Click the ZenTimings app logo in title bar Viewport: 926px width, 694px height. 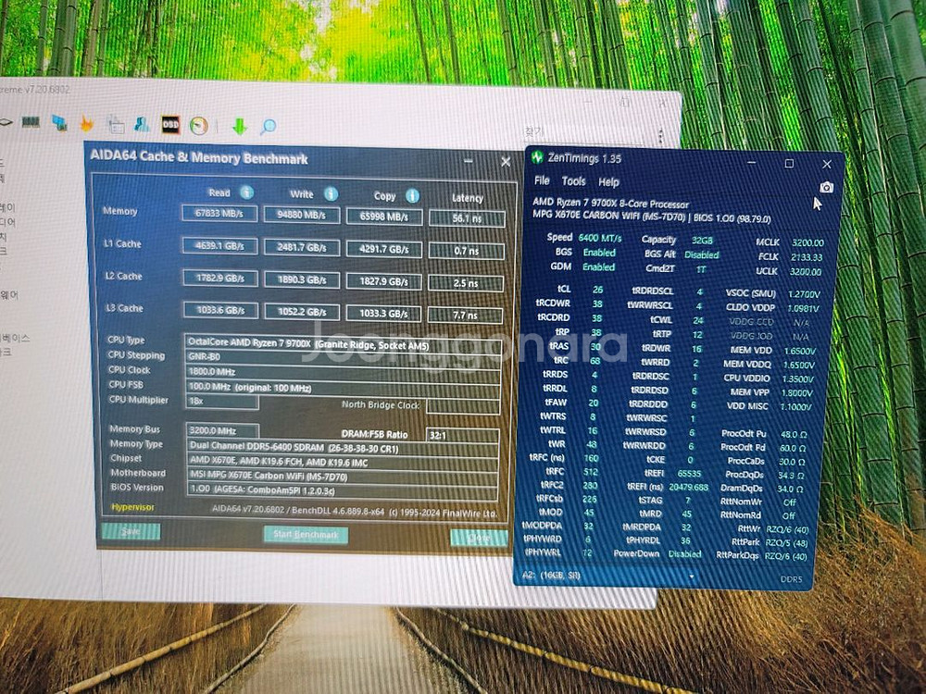tap(537, 157)
